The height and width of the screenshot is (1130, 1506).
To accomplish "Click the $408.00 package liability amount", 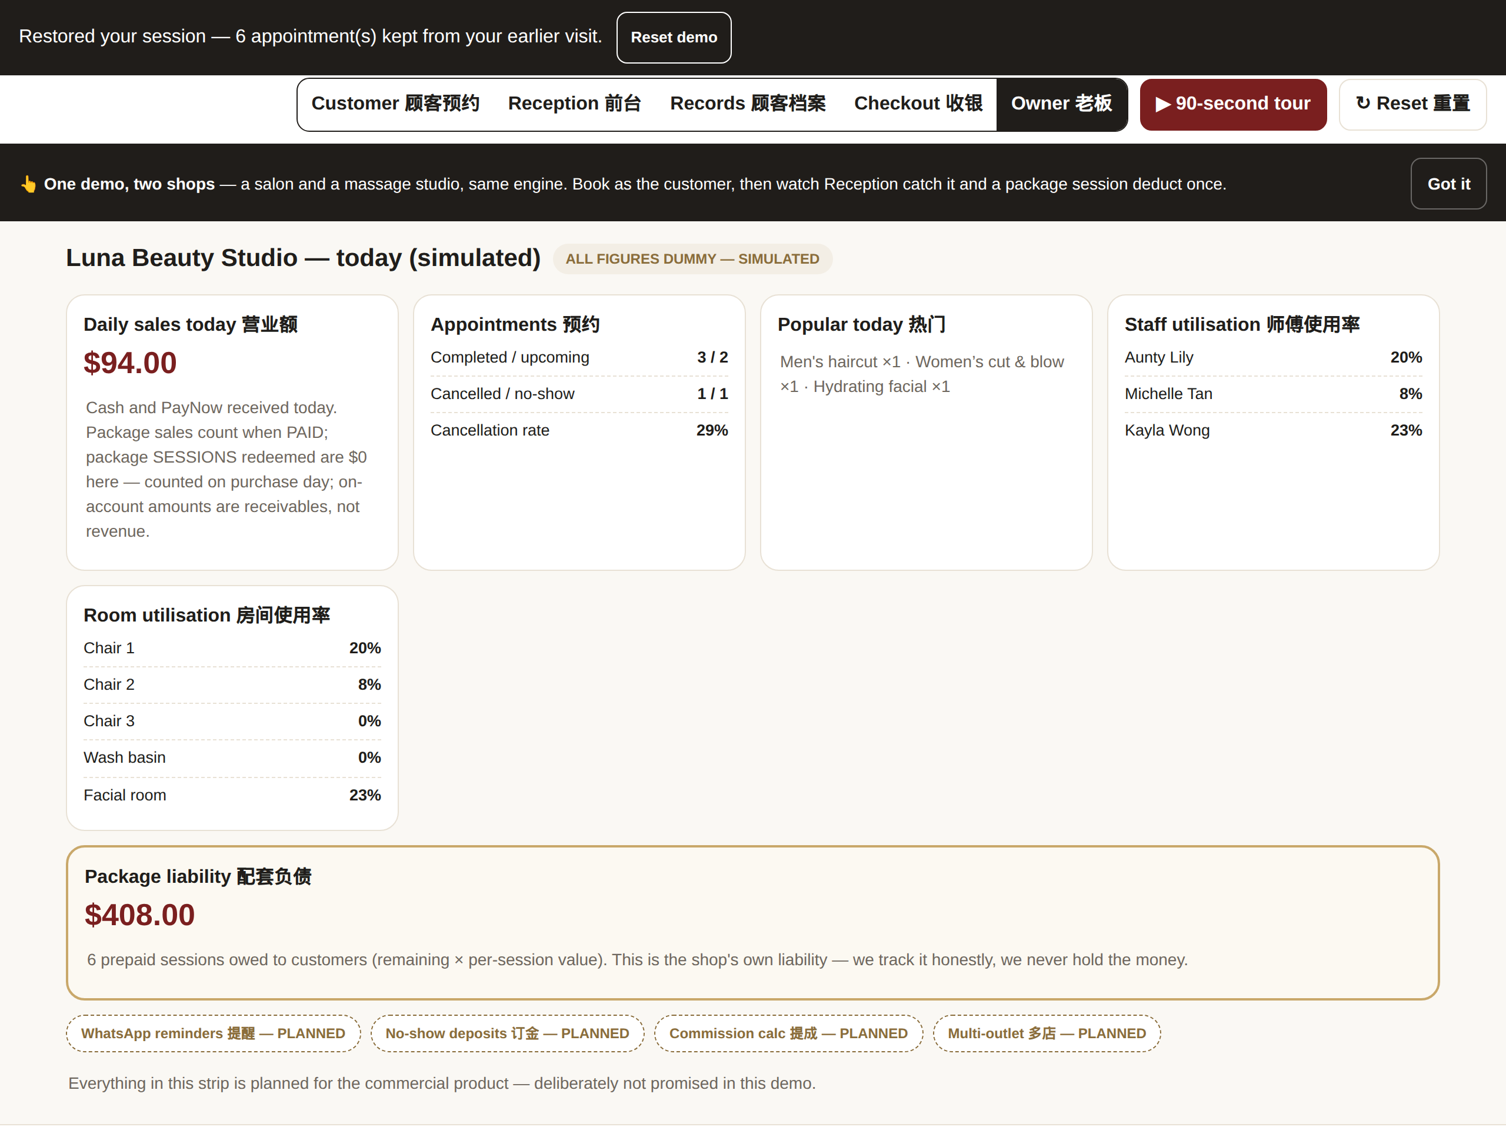I will point(139,915).
